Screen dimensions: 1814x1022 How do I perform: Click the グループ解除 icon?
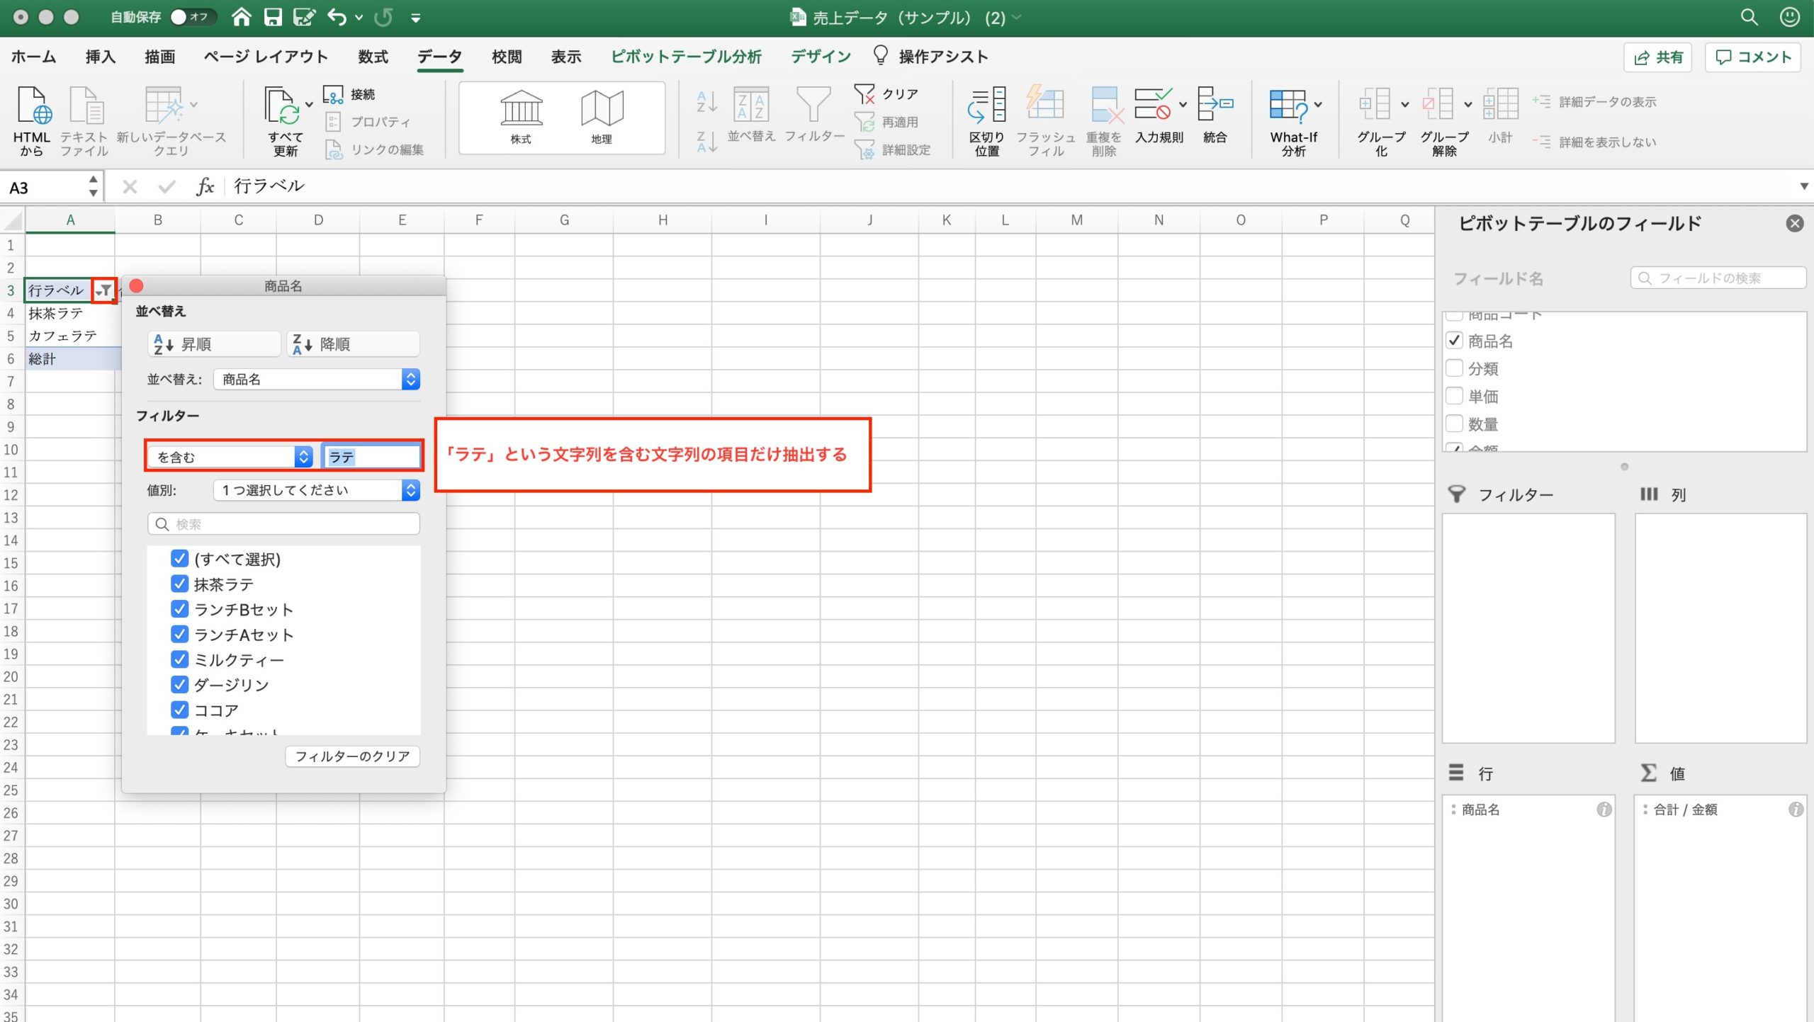tap(1438, 105)
